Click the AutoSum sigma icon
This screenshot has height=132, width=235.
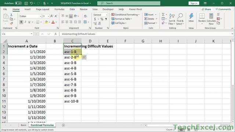tap(163, 15)
